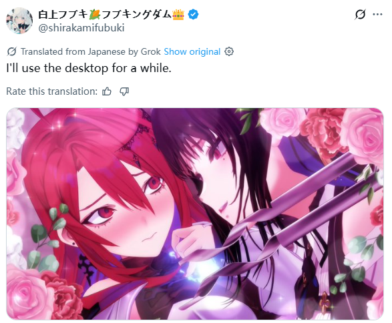
Task: Open the three-dot more options menu
Action: pyautogui.click(x=377, y=14)
